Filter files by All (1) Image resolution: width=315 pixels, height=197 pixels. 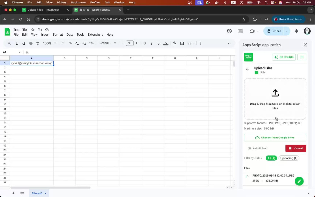[x=271, y=158]
